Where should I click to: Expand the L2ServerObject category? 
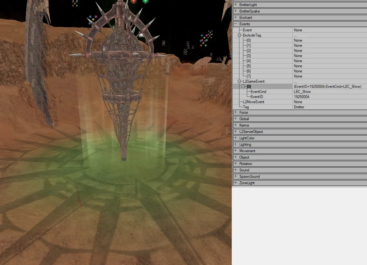[x=236, y=131]
